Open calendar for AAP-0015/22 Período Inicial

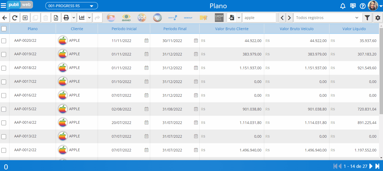point(146,109)
